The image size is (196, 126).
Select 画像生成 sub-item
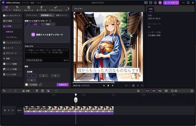tap(10, 32)
